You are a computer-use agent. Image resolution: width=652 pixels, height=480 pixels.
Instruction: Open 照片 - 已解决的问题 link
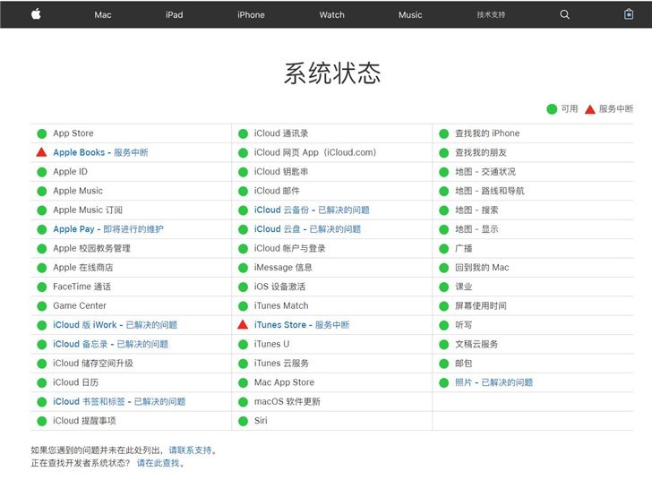[494, 382]
